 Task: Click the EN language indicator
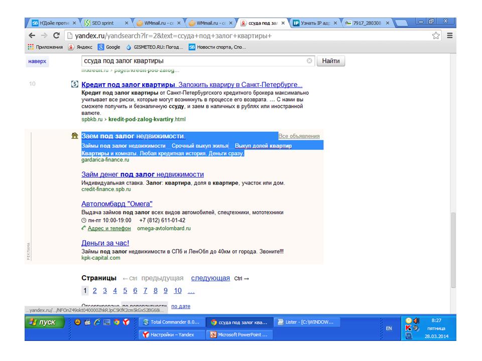389,328
